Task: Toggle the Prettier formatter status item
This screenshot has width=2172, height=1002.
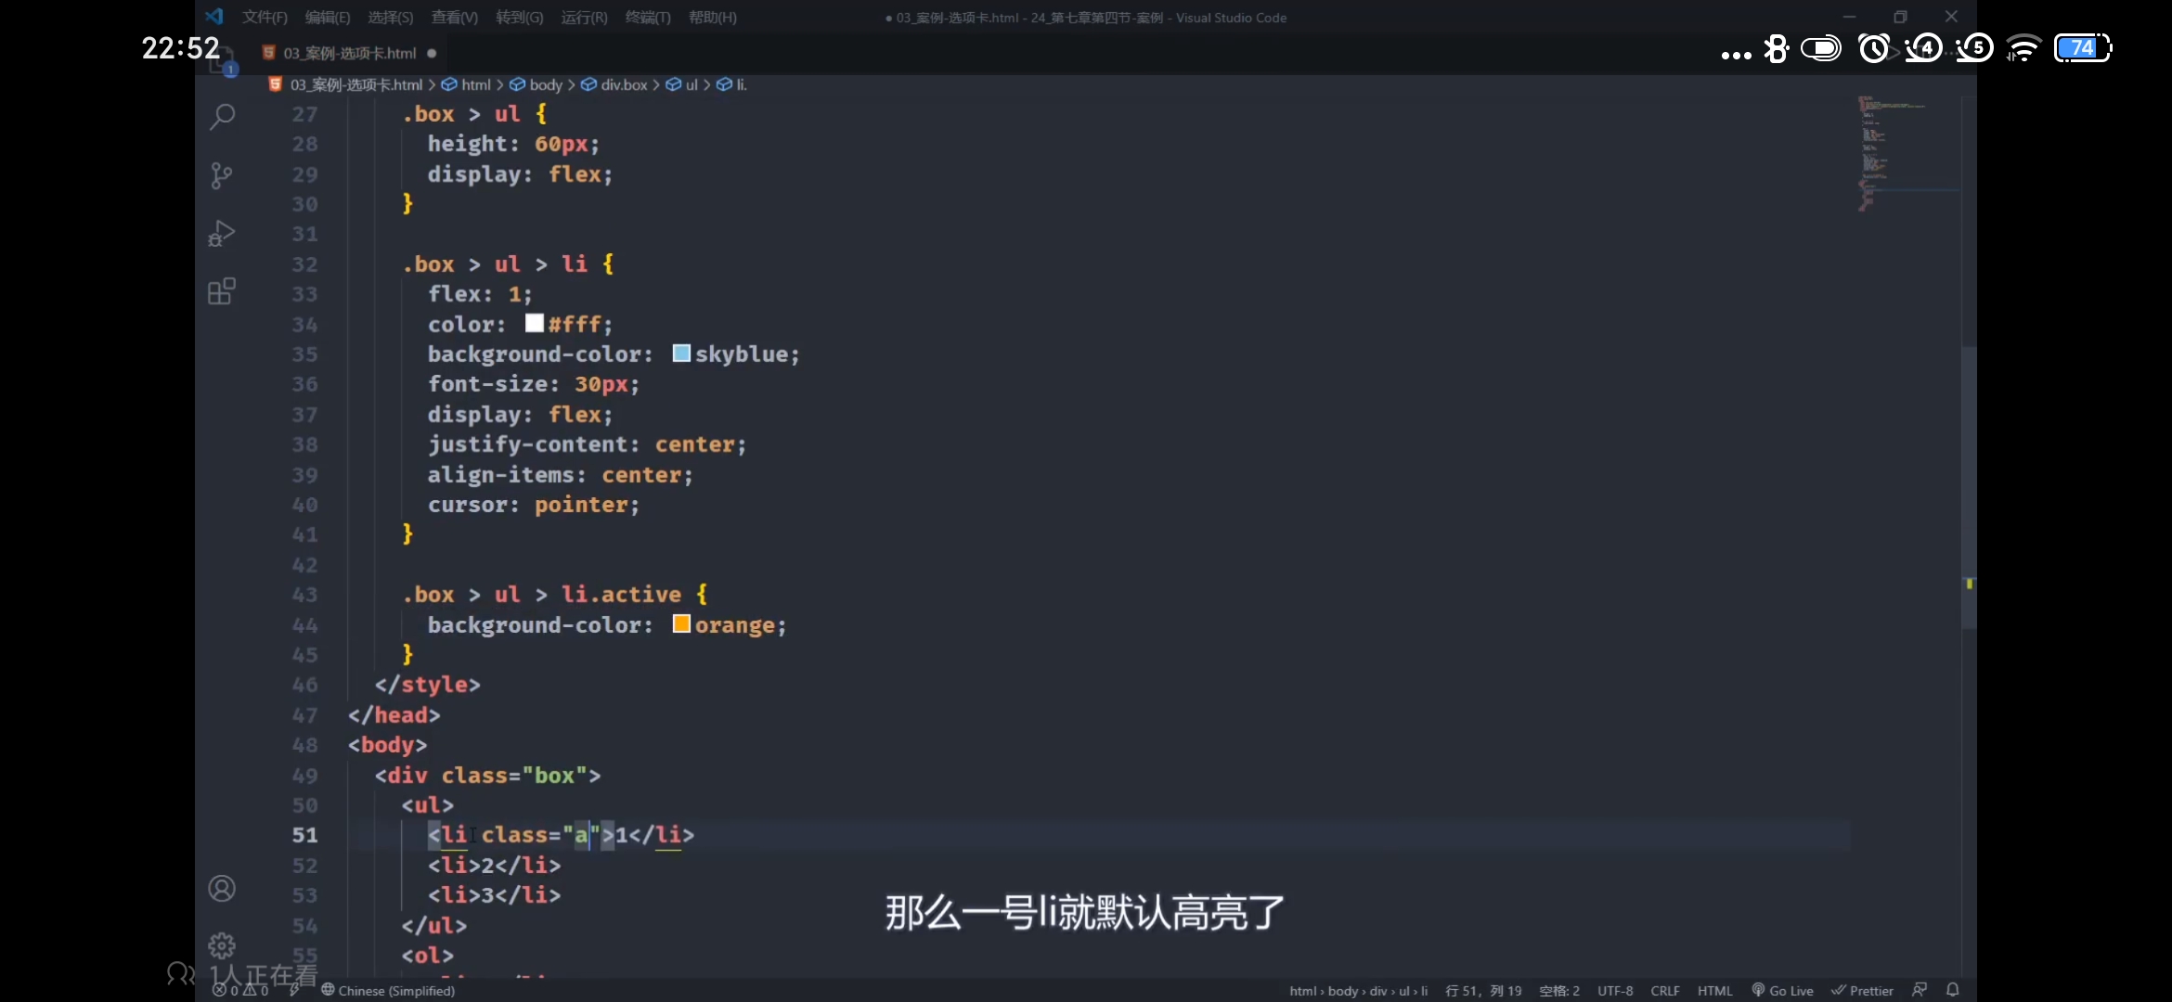Action: point(1862,990)
